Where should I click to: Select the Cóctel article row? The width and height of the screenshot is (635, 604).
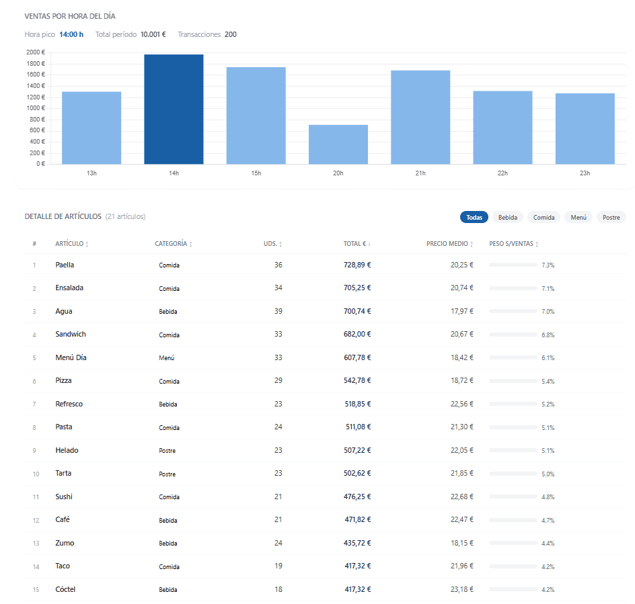325,589
